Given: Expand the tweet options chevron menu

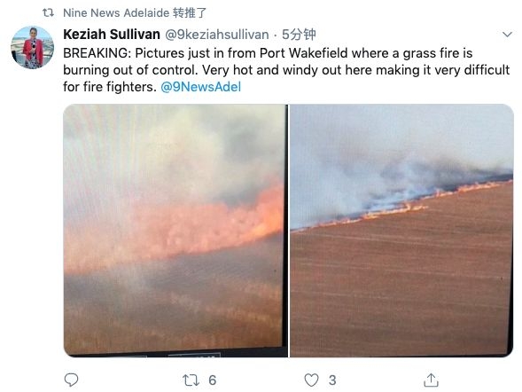Looking at the screenshot, I should (507, 35).
